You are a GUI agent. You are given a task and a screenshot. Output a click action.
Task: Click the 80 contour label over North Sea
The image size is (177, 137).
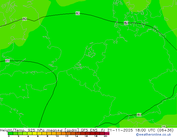point(78,13)
